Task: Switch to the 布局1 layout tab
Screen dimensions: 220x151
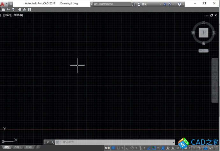Action: click(x=17, y=147)
